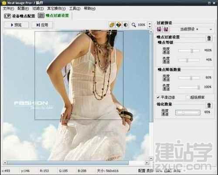Image resolution: width=218 pixels, height=175 pixels.
Task: Click horizontal scrollbar right arrow
Action: tap(147, 162)
